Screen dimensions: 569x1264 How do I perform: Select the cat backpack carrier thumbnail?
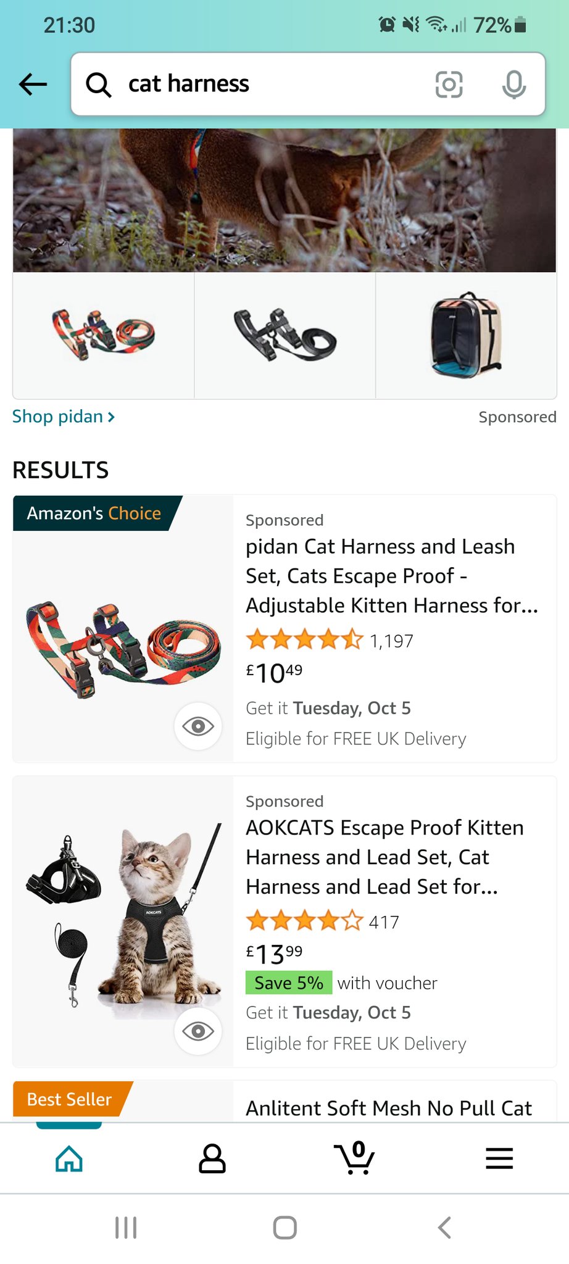click(466, 335)
